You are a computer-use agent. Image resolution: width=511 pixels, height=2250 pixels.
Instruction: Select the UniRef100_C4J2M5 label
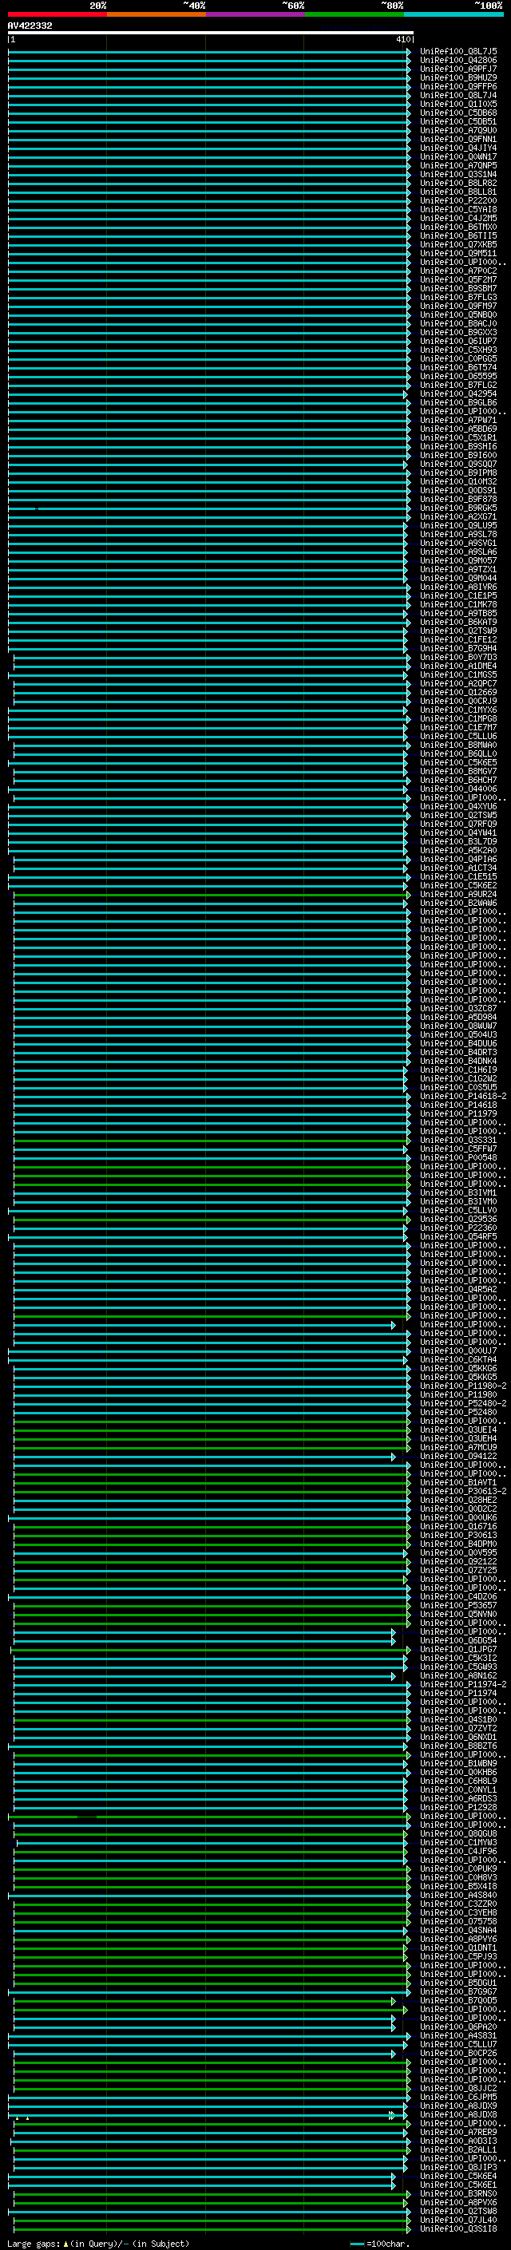tap(458, 219)
